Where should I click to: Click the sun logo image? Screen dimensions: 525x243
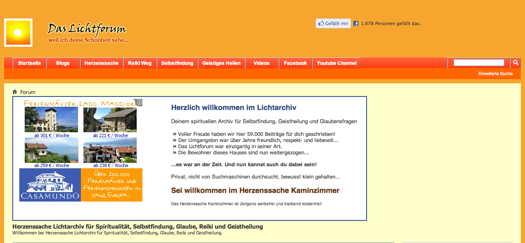18,33
